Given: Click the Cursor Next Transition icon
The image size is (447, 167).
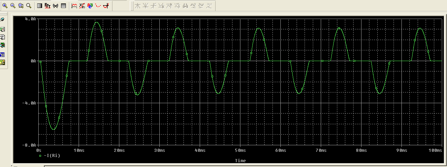Looking at the screenshot, I should (193, 6).
